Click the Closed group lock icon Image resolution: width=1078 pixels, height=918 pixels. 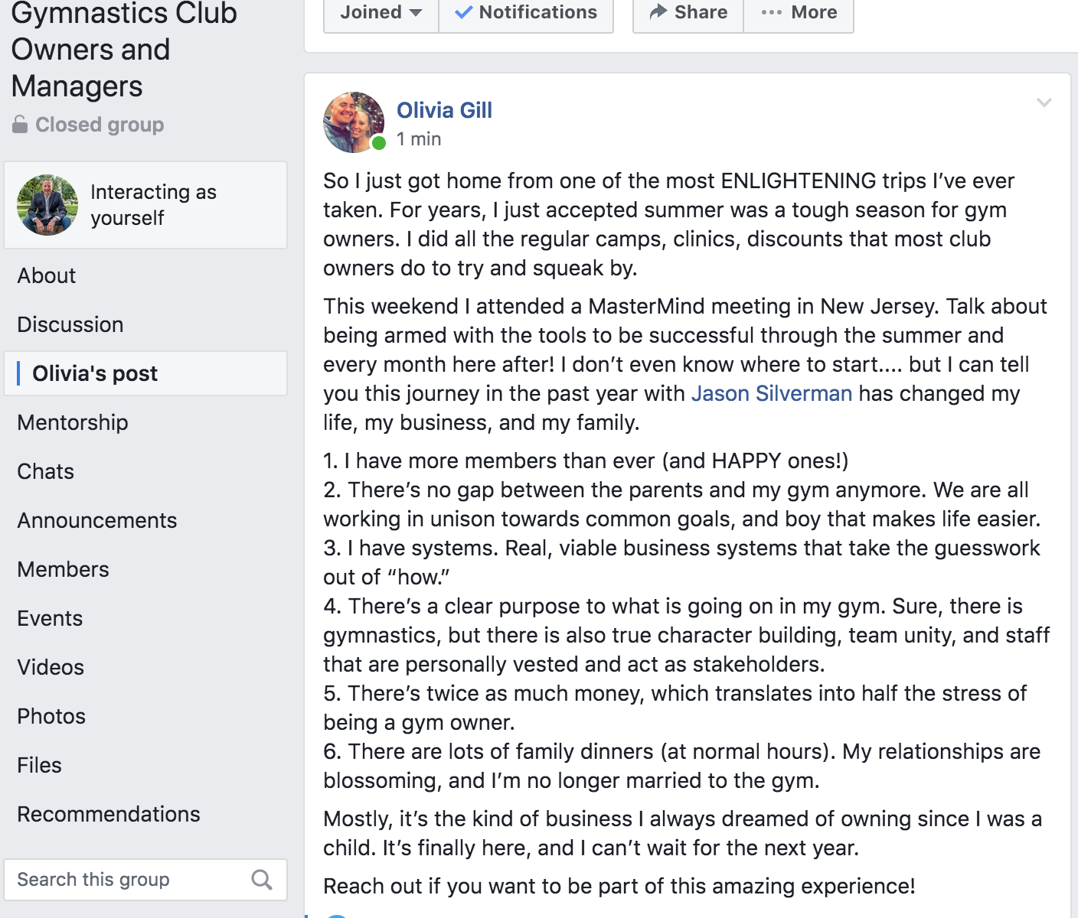pos(20,124)
